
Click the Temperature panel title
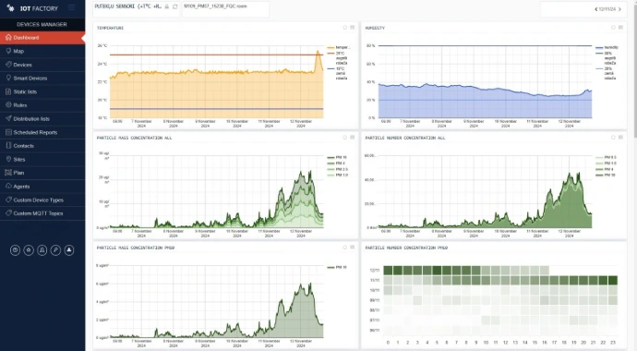pos(110,28)
